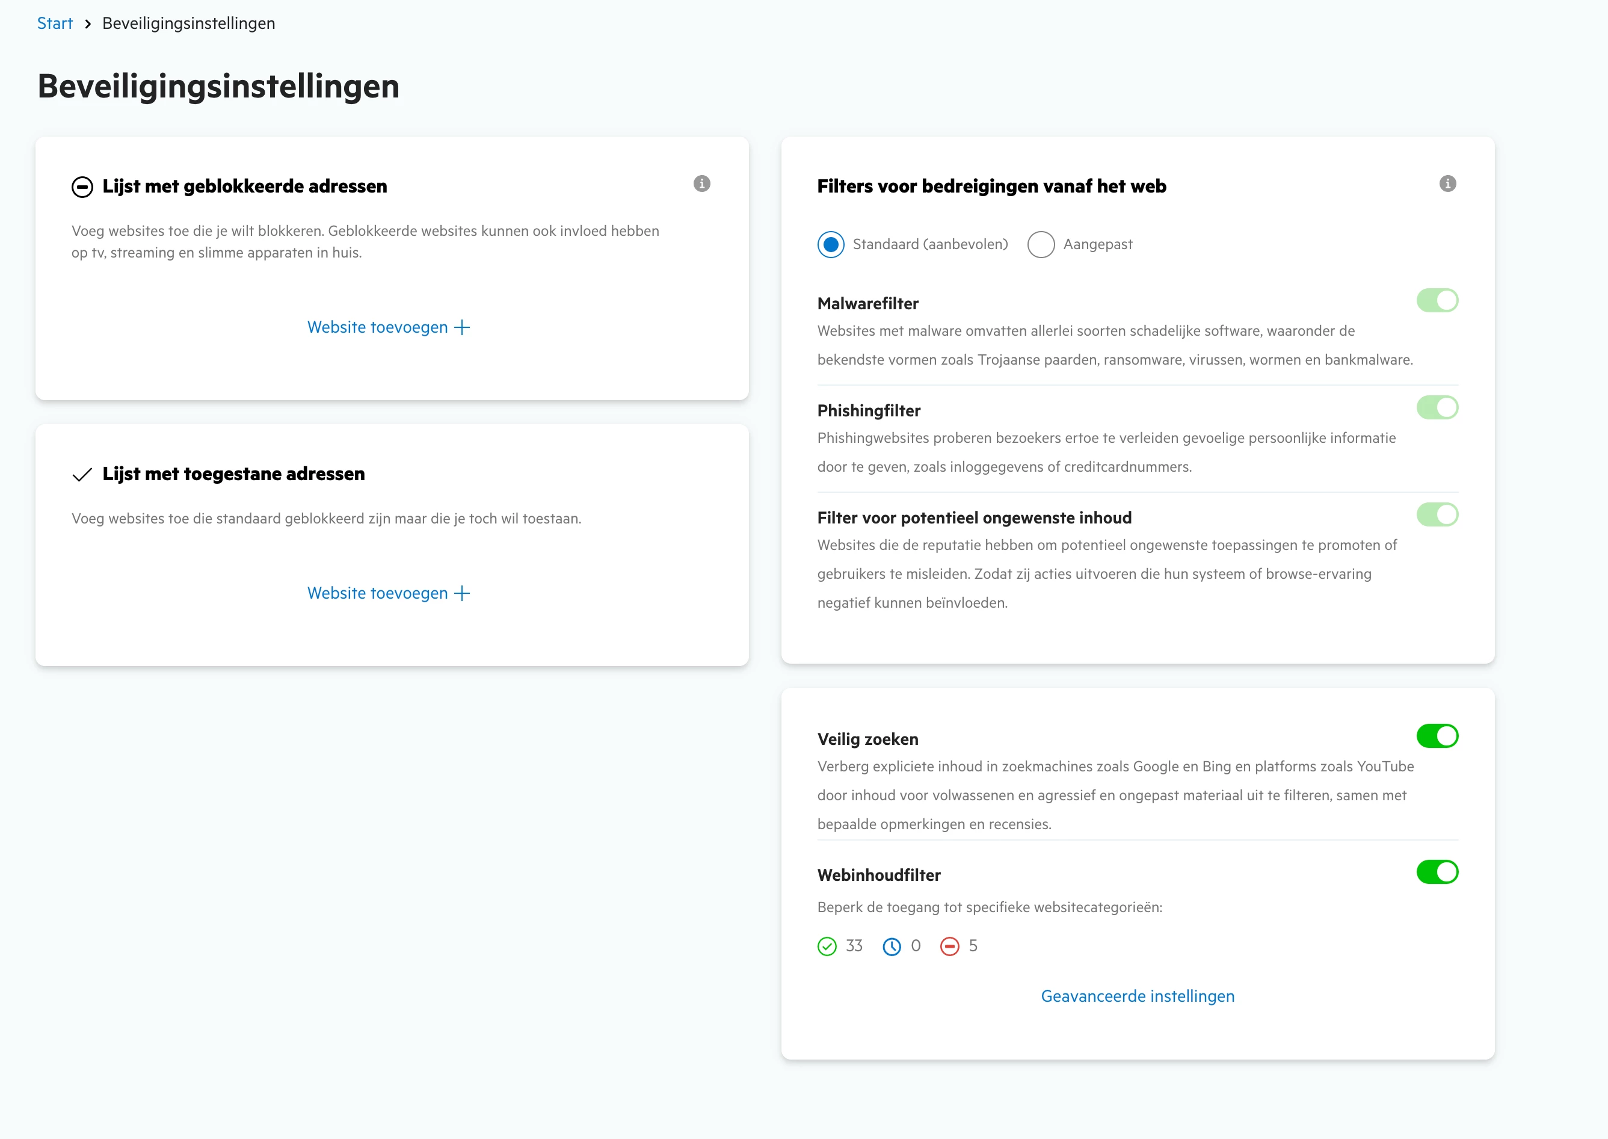
Task: Click the 'Aangepast' label text
Action: pyautogui.click(x=1097, y=244)
